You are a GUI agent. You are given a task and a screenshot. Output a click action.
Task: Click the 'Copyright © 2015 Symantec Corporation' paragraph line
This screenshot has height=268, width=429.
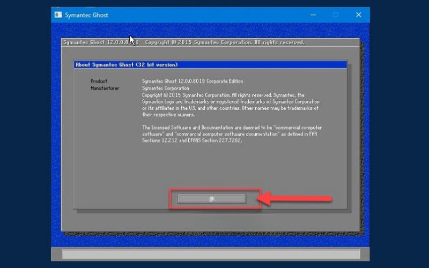pos(223,95)
